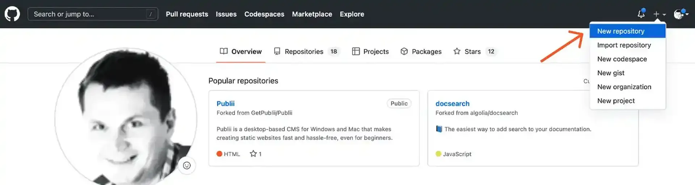Open the Publii repository link

226,103
